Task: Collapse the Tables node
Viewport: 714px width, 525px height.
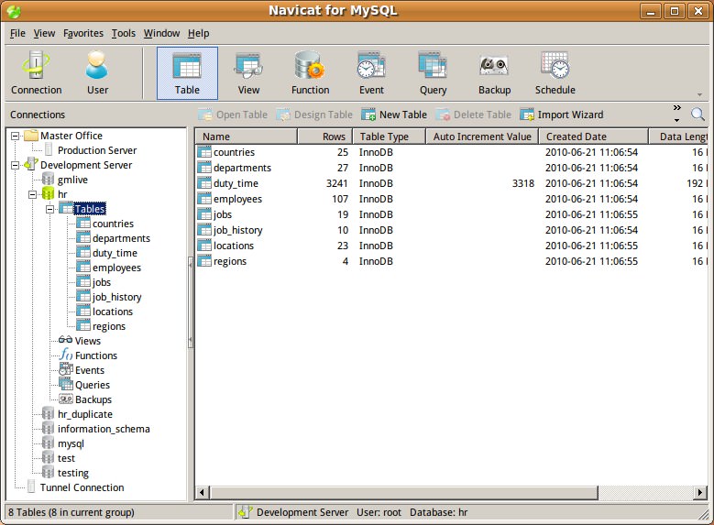Action: pyautogui.click(x=49, y=209)
